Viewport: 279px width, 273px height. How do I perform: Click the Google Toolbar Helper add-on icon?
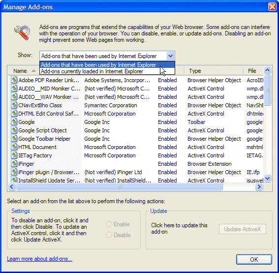(x=14, y=138)
